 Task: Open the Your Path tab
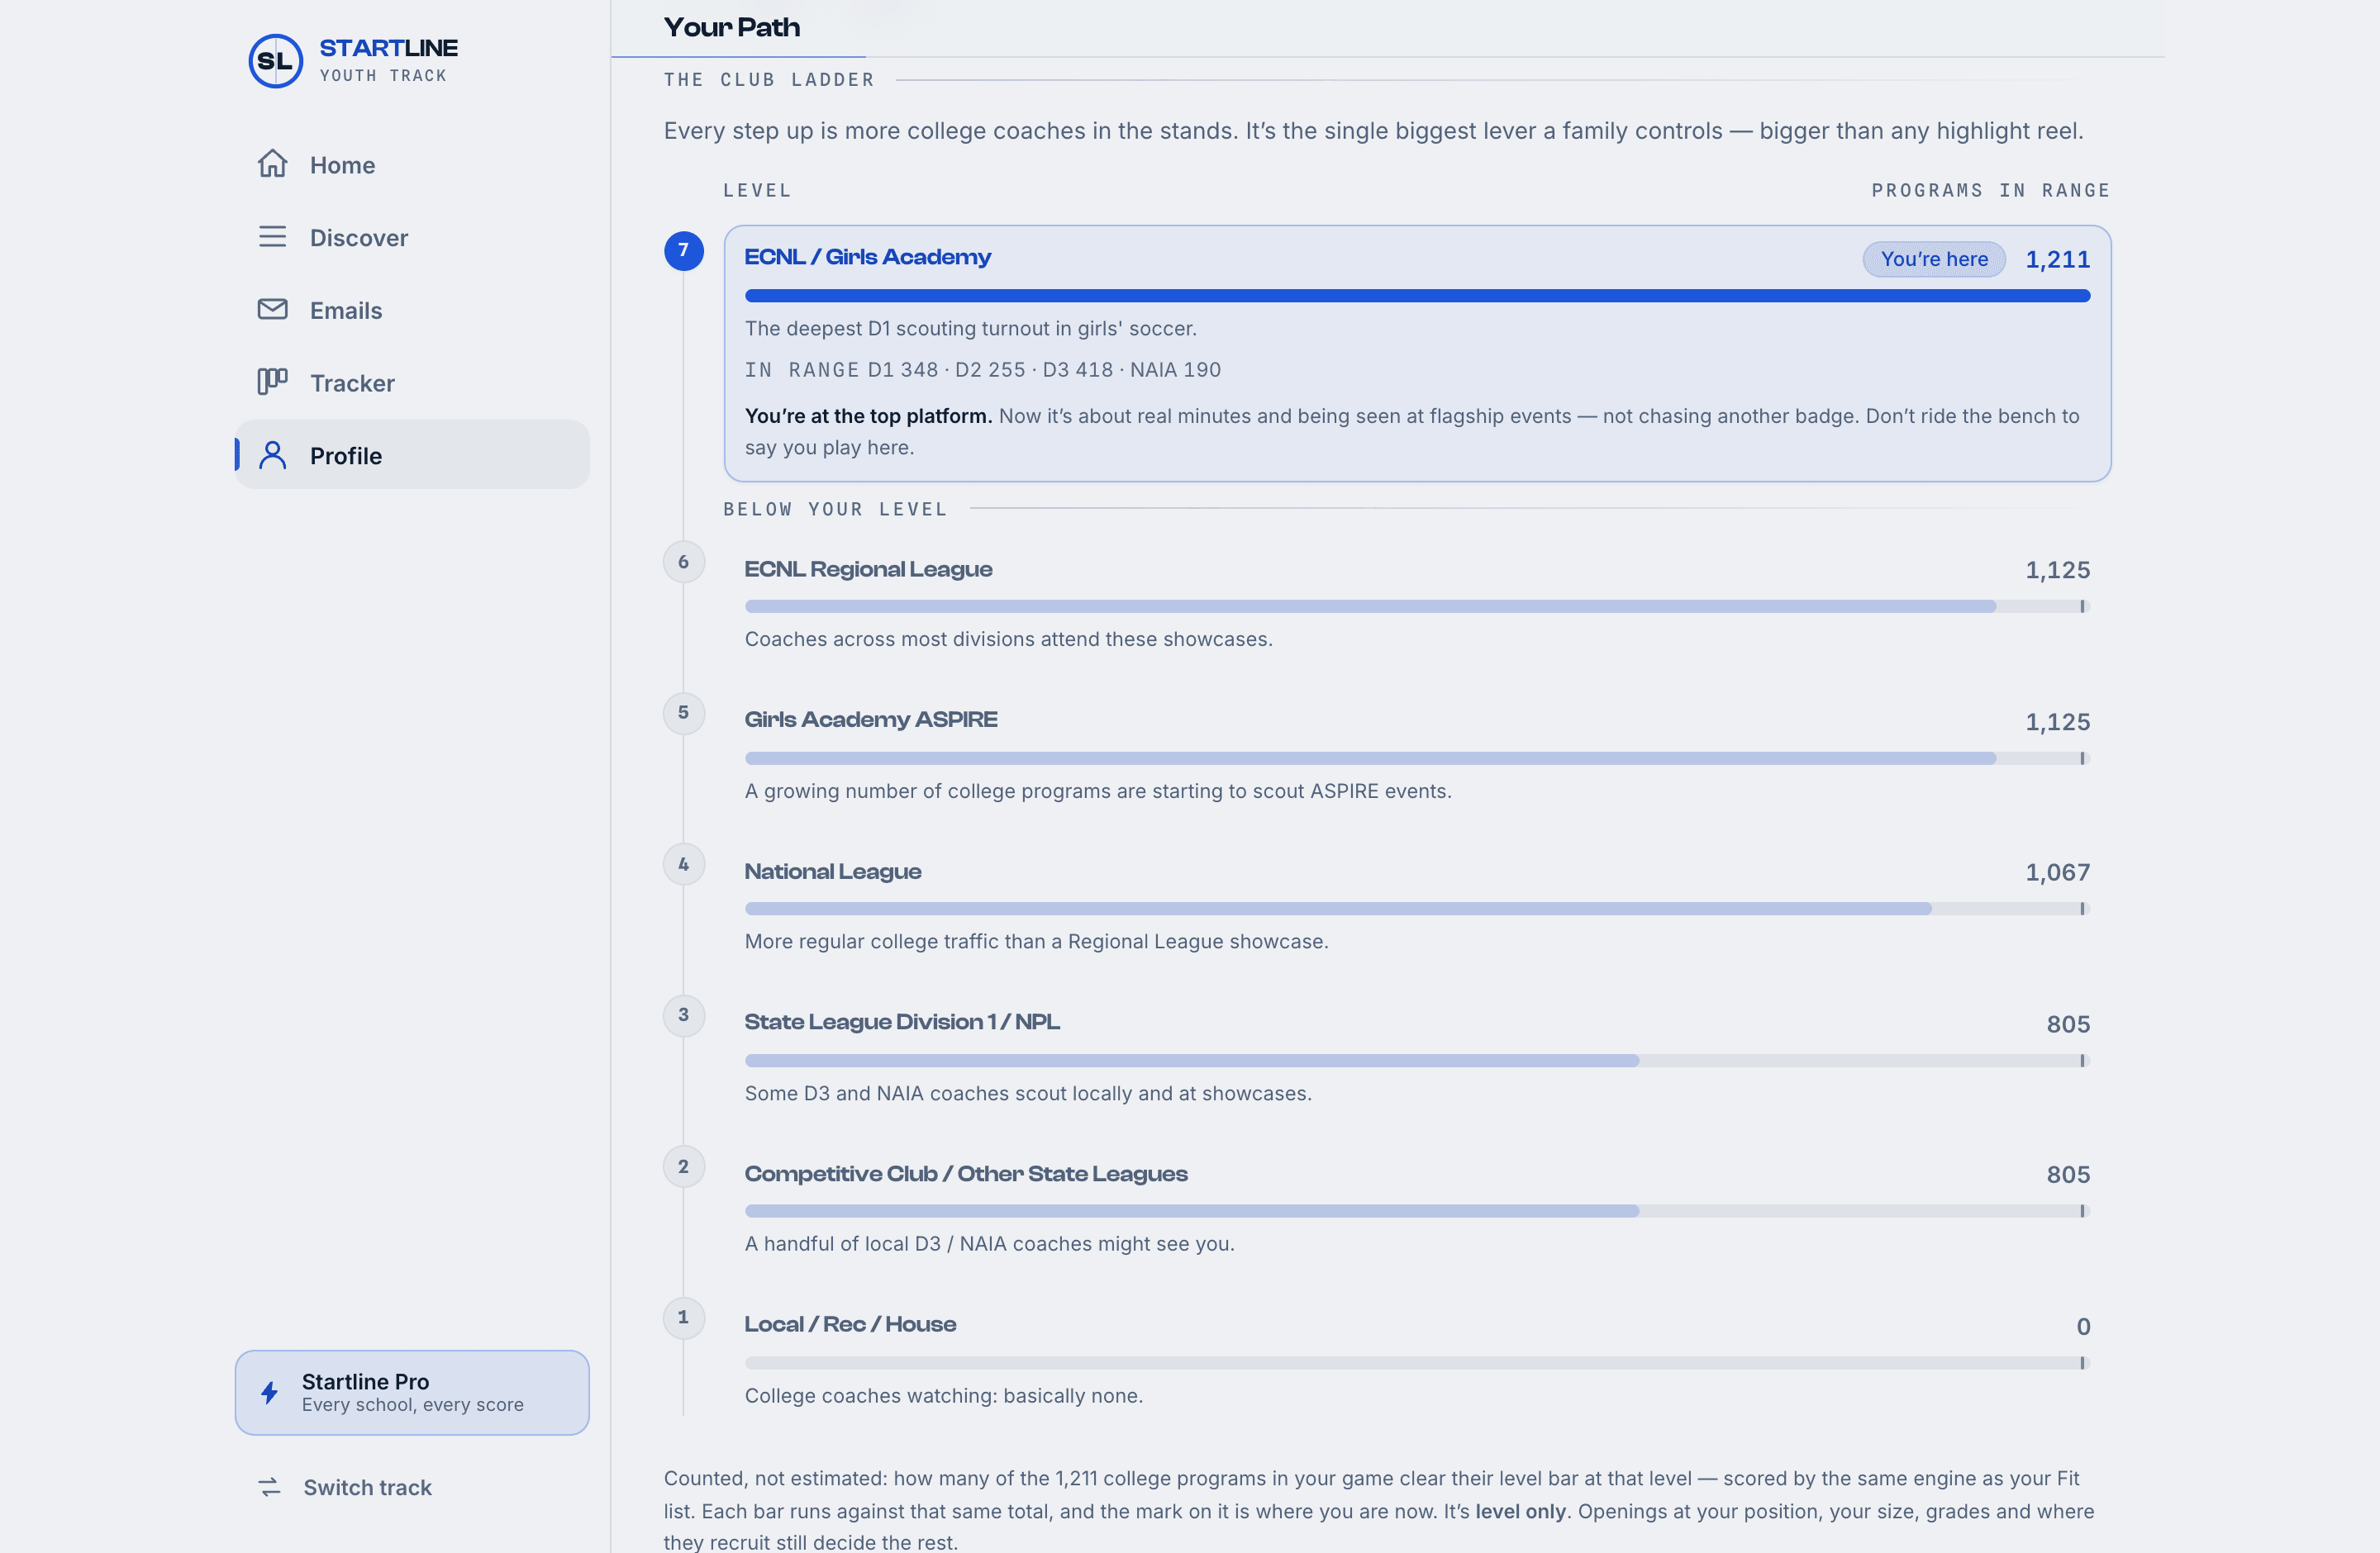click(x=732, y=28)
